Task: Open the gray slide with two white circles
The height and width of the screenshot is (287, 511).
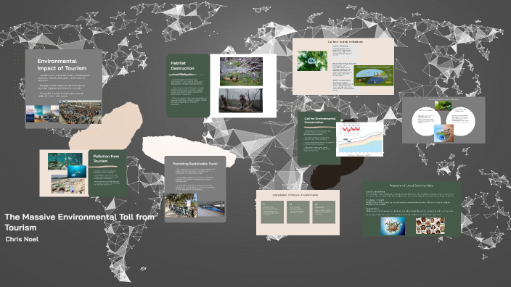Action: point(443,120)
